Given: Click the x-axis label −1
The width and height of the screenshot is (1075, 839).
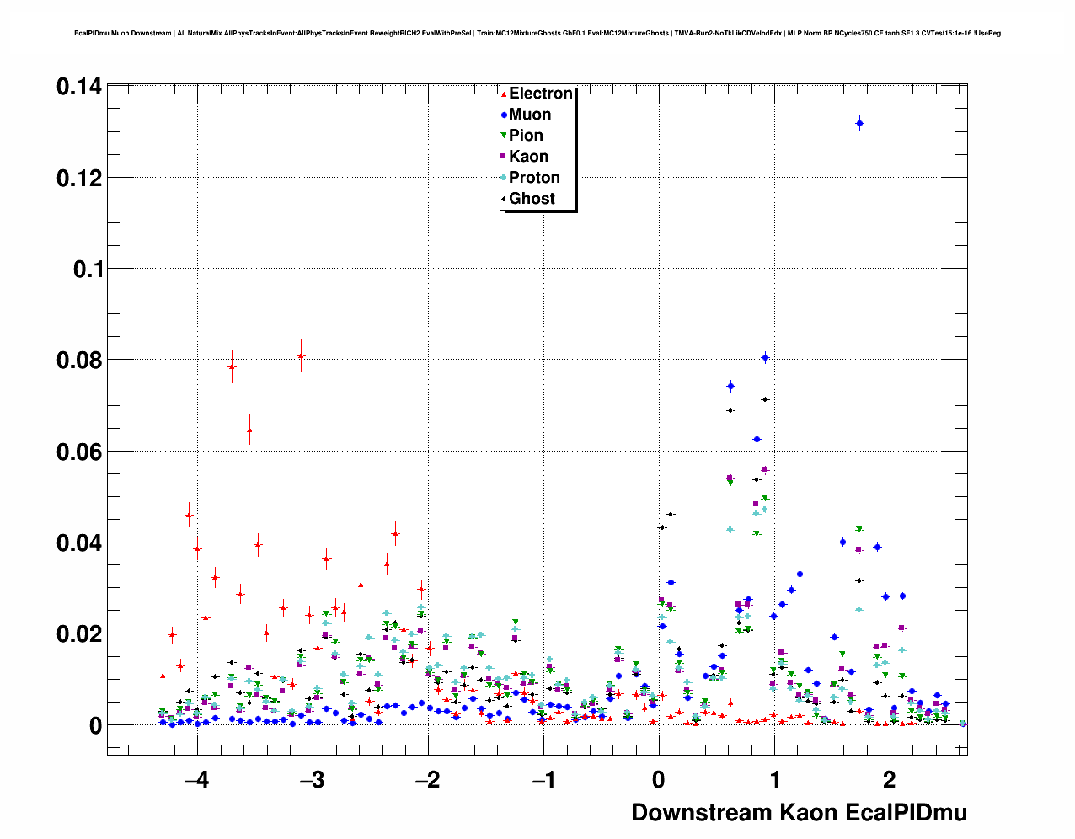Looking at the screenshot, I should point(543,780).
